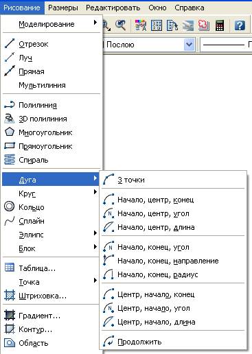
Task: Expand the Точка submenu
Action: (x=51, y=282)
